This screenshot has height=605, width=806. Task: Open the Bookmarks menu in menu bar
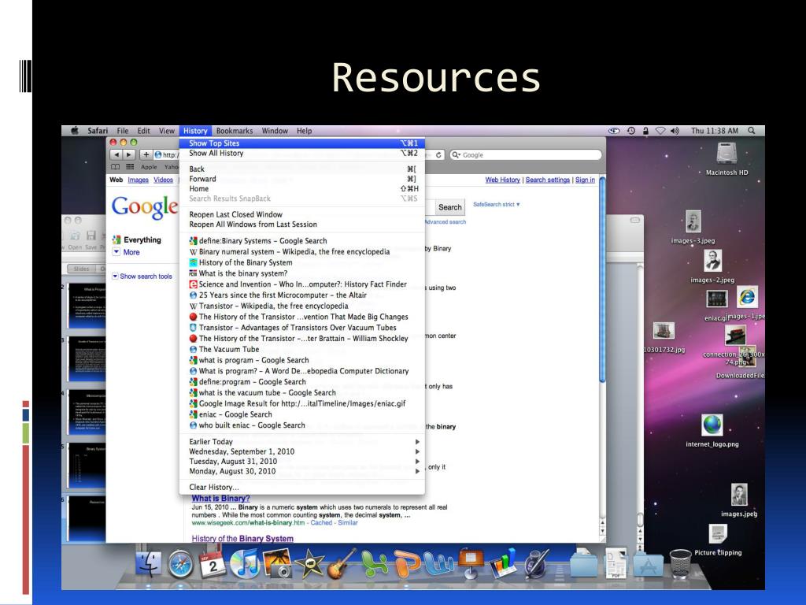coord(235,131)
